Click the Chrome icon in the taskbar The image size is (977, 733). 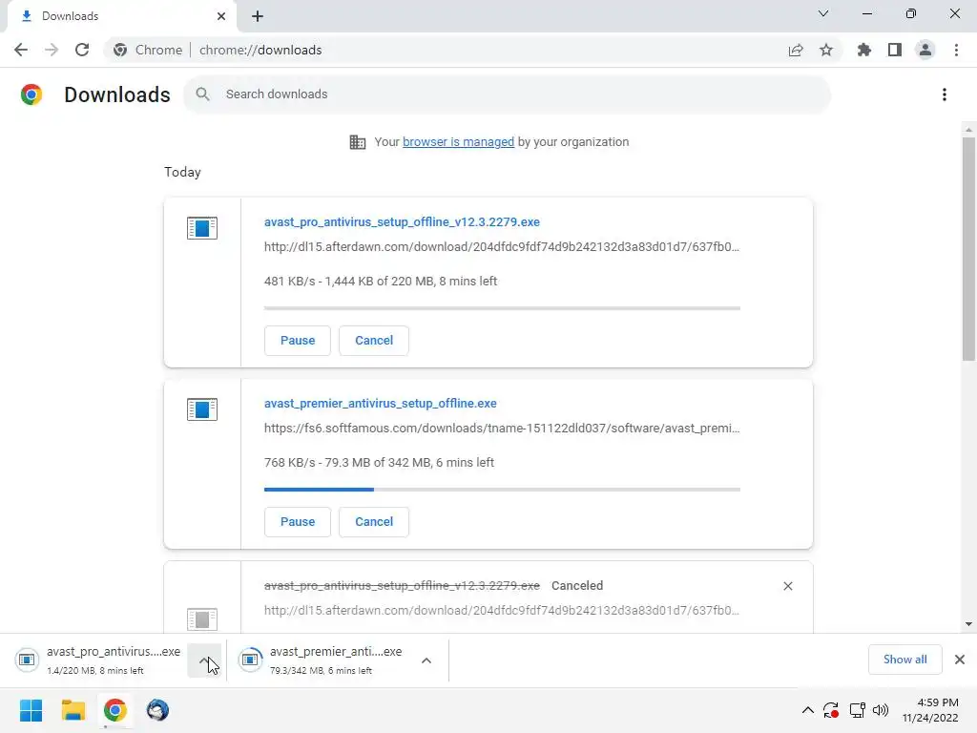tap(114, 710)
